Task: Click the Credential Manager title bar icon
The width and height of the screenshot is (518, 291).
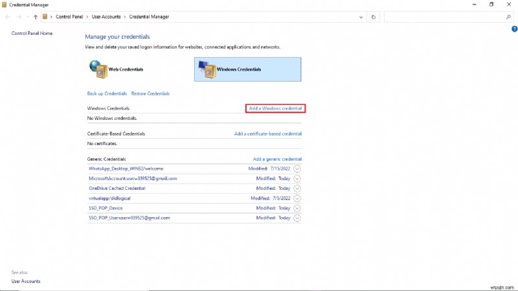Action: pos(4,5)
